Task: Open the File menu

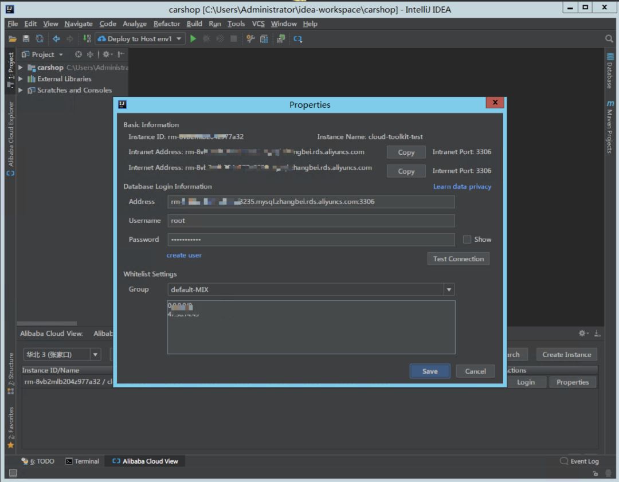Action: point(13,23)
